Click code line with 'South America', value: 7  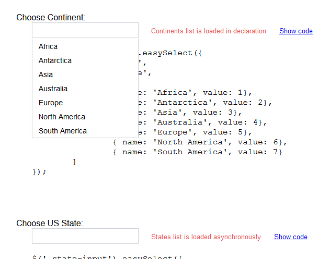coord(197,152)
